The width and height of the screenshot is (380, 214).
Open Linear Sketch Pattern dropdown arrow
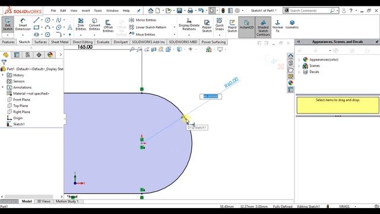[175, 27]
